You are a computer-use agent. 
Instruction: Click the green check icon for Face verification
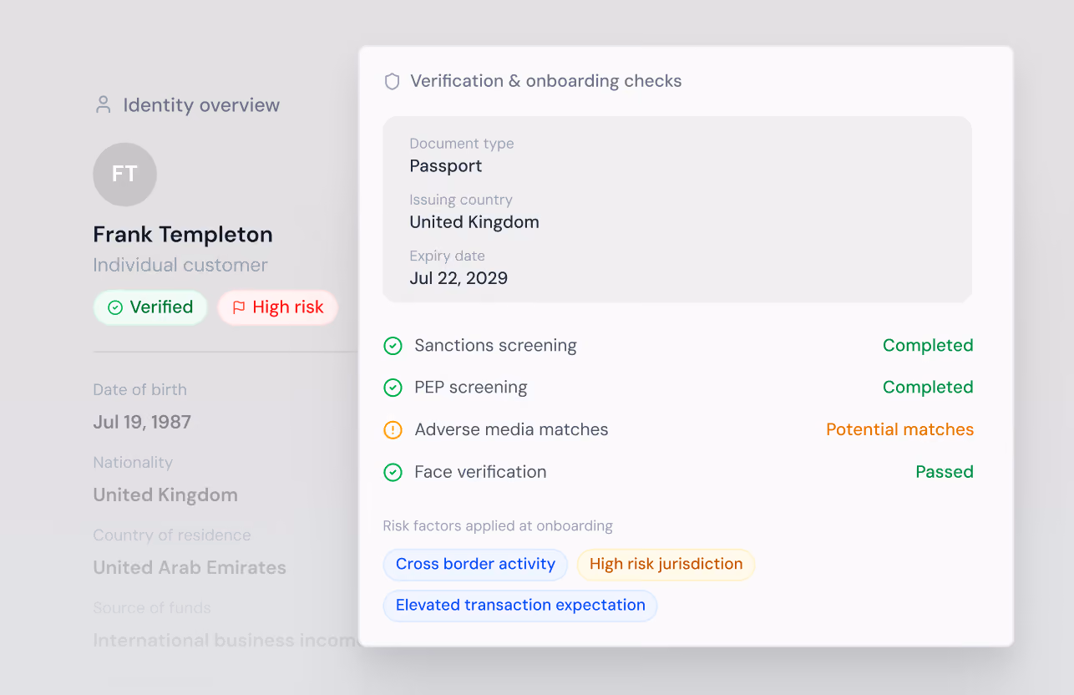click(393, 472)
